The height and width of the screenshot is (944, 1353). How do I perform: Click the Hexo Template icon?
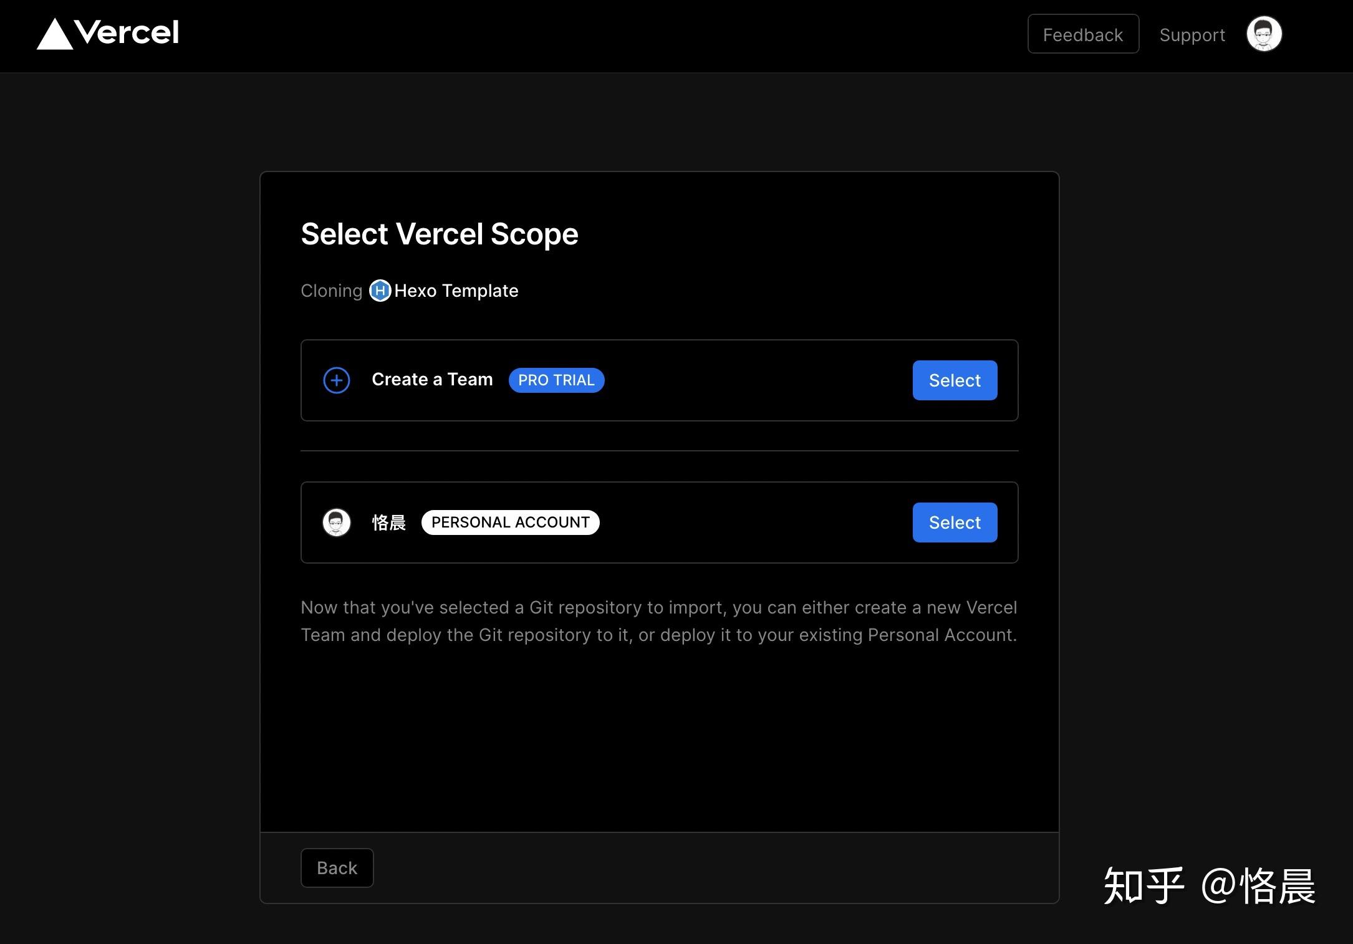(x=380, y=291)
